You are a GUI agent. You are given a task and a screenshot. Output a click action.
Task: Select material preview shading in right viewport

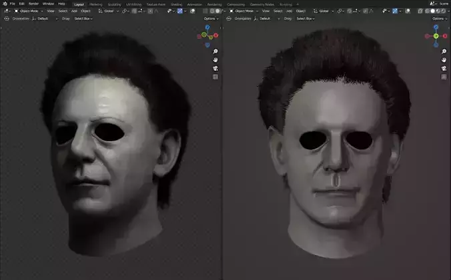438,11
